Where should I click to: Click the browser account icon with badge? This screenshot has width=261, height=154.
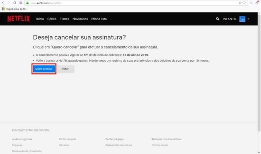coord(257,3)
